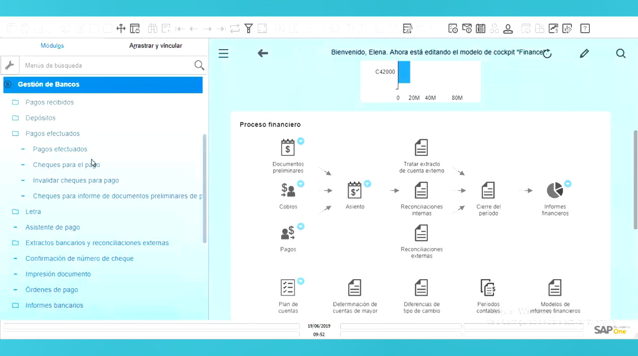Collapse the Pagos efectuados folder

point(15,134)
